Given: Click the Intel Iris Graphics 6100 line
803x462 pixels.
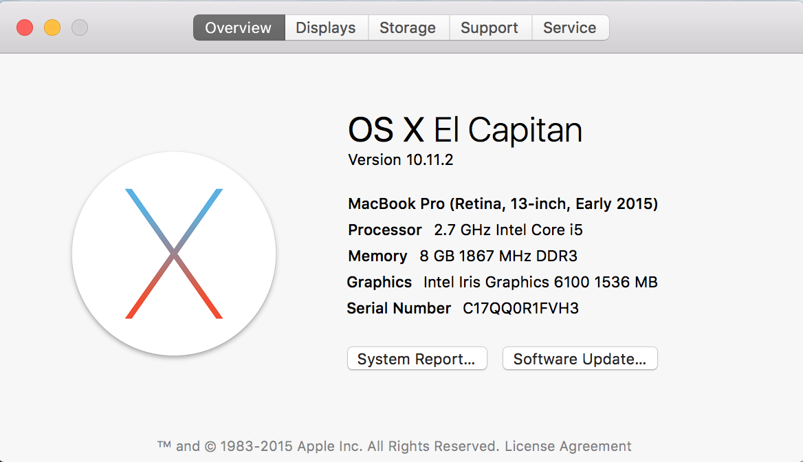Looking at the screenshot, I should tap(540, 282).
